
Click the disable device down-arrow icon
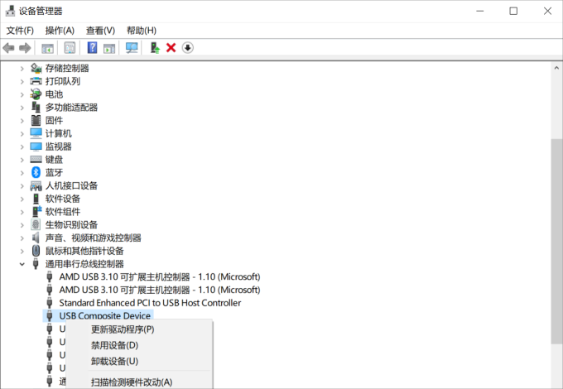pyautogui.click(x=188, y=48)
